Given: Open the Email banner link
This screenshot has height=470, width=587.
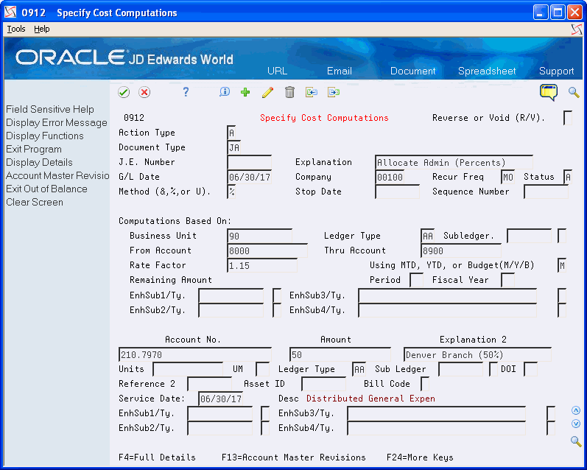Looking at the screenshot, I should 340,71.
